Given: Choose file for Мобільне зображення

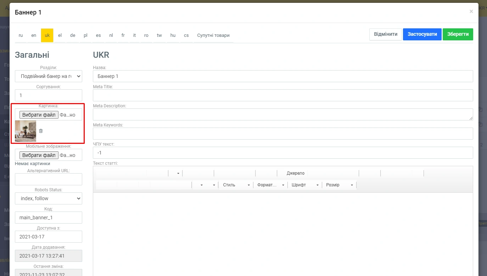Looking at the screenshot, I should point(39,155).
